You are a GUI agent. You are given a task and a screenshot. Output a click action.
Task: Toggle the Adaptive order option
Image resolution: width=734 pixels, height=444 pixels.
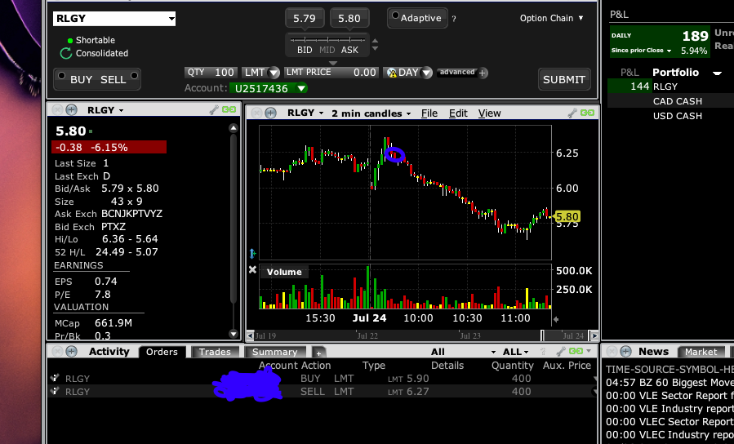(395, 16)
